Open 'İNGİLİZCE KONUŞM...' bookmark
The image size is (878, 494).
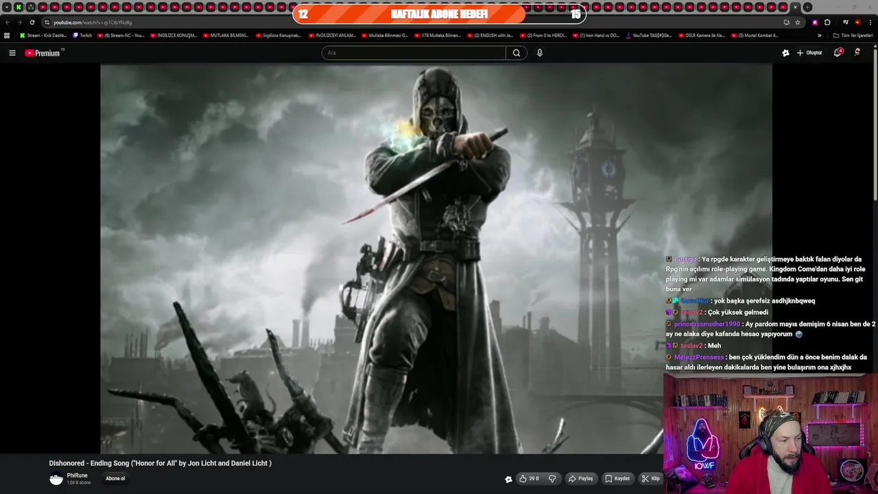174,35
